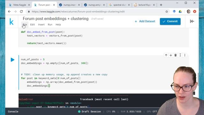Click the def doc_embed_from_post line
The height and width of the screenshot is (115, 204).
(43, 32)
